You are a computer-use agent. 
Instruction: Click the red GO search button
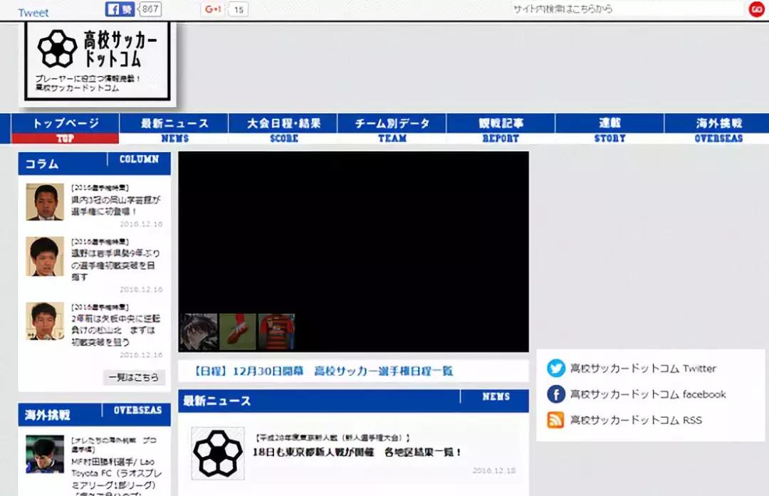pyautogui.click(x=755, y=10)
